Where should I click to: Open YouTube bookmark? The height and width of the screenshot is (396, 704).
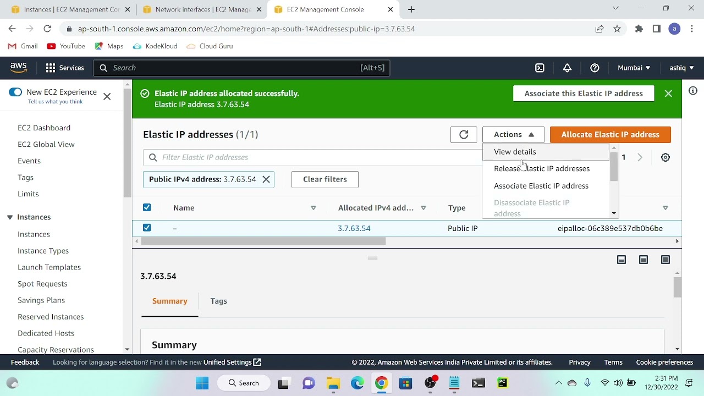click(66, 46)
